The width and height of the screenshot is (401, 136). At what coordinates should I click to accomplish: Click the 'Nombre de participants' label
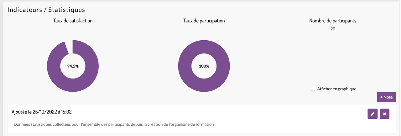click(333, 21)
